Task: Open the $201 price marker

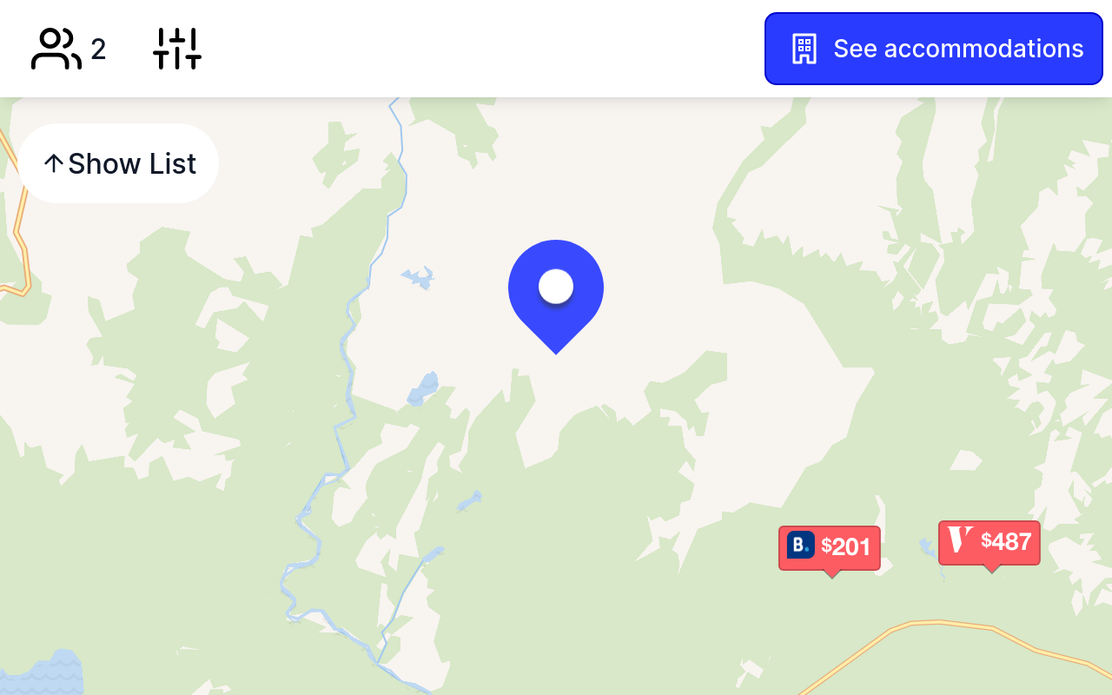Action: tap(830, 548)
